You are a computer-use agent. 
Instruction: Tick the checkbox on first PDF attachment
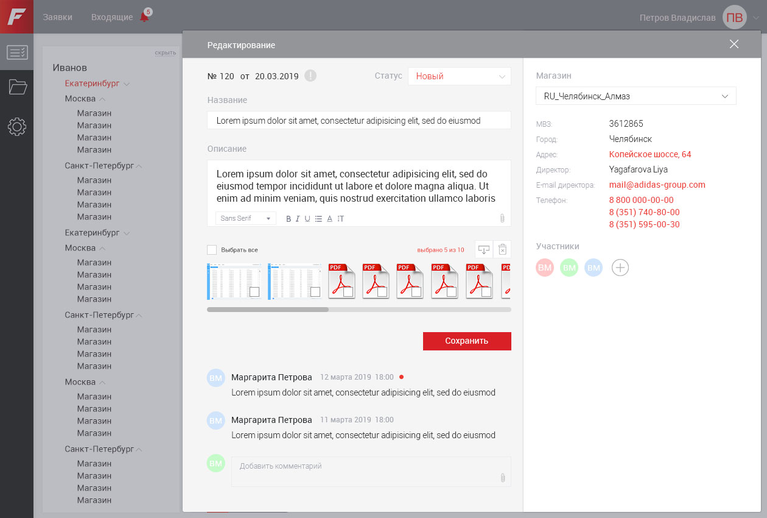click(348, 292)
